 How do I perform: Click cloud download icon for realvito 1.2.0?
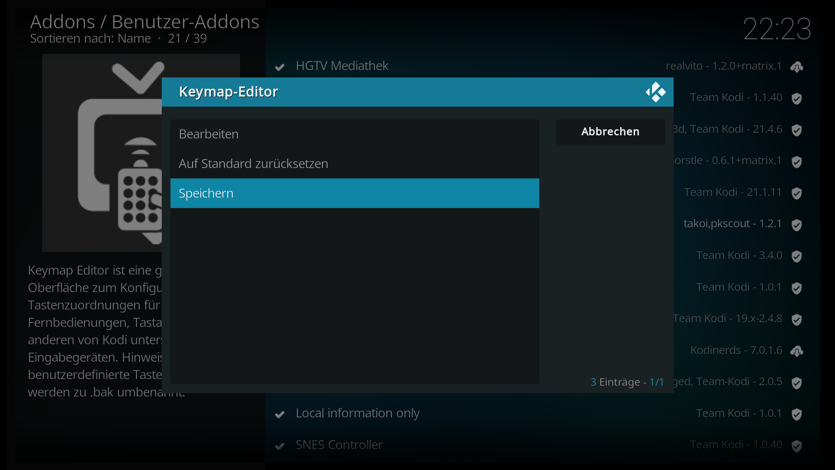pyautogui.click(x=797, y=67)
